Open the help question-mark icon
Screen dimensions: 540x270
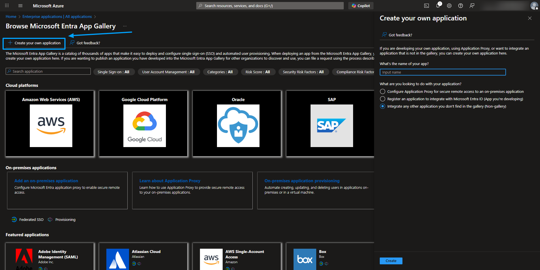[460, 6]
